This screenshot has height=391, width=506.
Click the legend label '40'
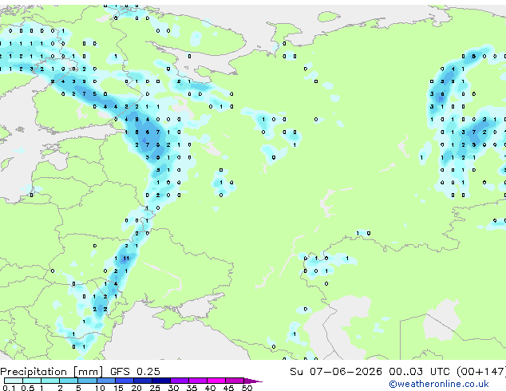(x=210, y=388)
